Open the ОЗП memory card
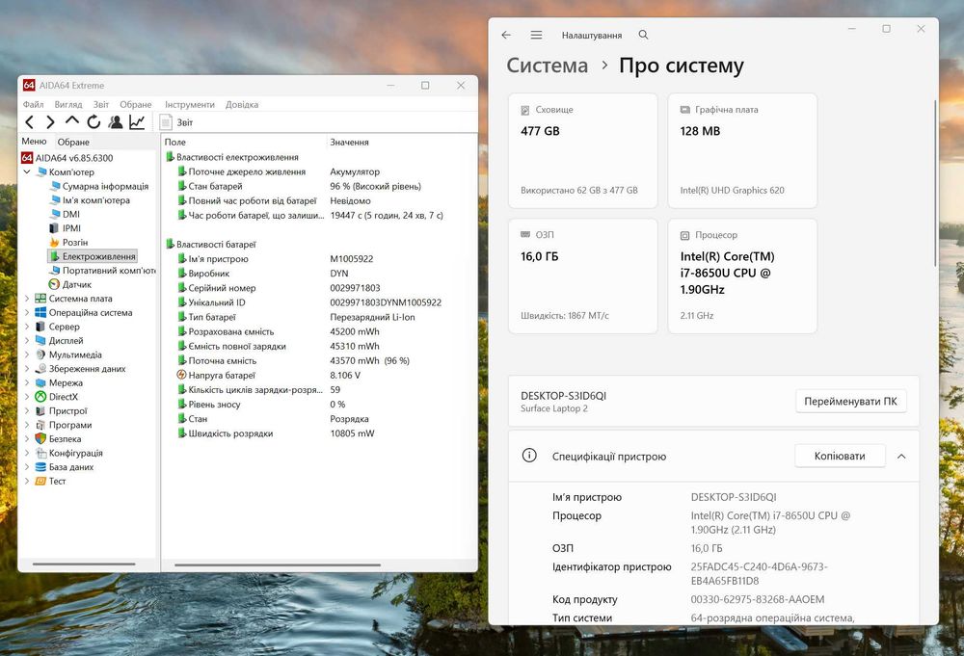Viewport: 964px width, 656px height. point(583,276)
